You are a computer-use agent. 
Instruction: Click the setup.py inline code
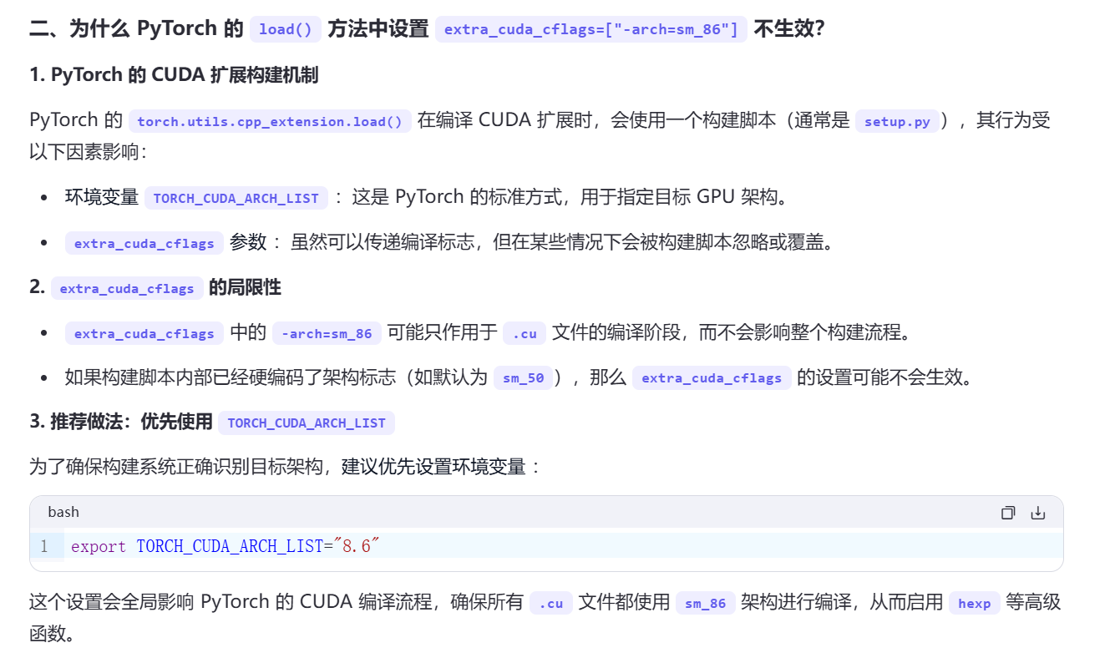pyautogui.click(x=897, y=121)
